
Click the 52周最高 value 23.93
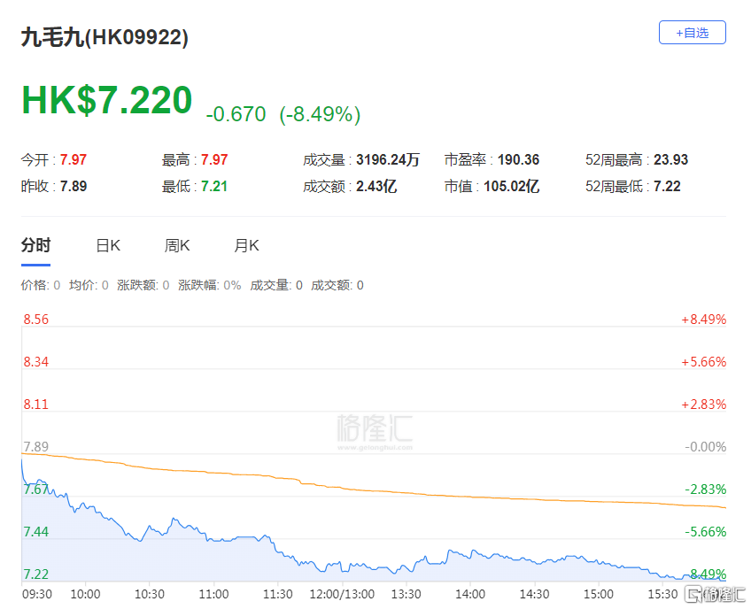[671, 159]
